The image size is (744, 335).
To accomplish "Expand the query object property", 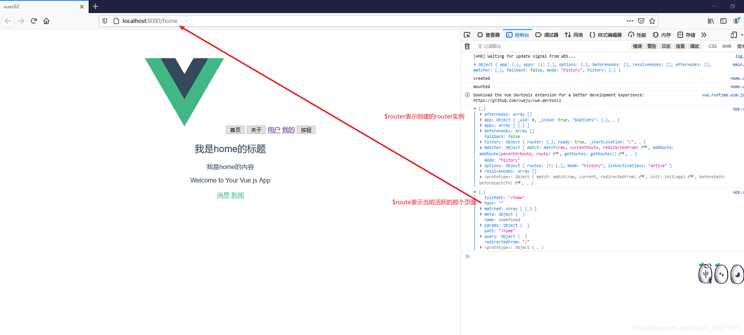I will 481,236.
